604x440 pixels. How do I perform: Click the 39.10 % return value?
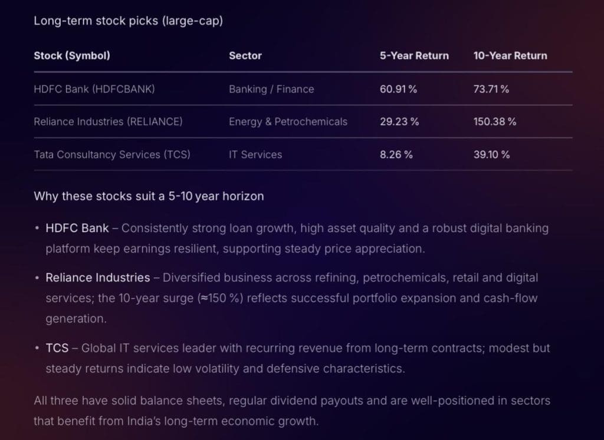pos(492,155)
